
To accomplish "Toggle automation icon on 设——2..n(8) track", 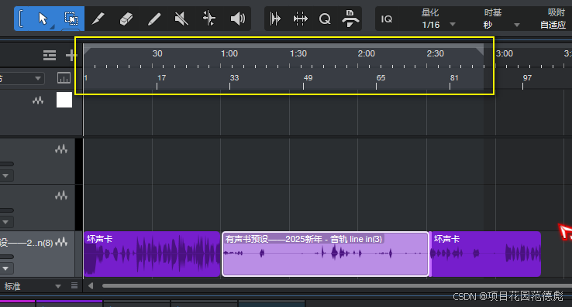I will coord(61,242).
